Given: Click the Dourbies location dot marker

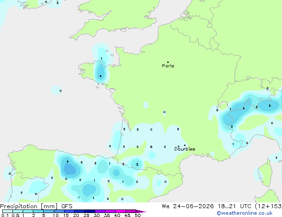Looking at the screenshot, I should [185, 145].
